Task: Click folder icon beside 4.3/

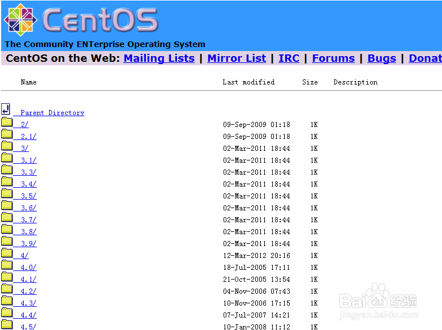Action: (x=7, y=300)
